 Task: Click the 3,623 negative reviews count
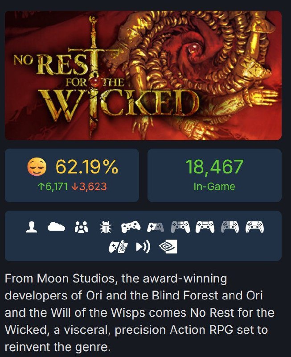(x=89, y=187)
